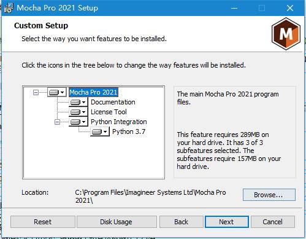The width and height of the screenshot is (306, 239).
Task: Click the Mocha hexagon logo
Action: point(286,34)
